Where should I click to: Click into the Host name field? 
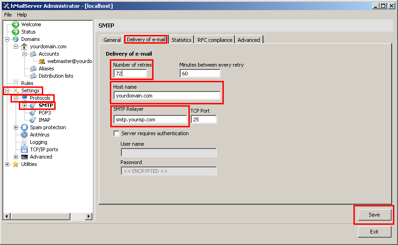(167, 96)
